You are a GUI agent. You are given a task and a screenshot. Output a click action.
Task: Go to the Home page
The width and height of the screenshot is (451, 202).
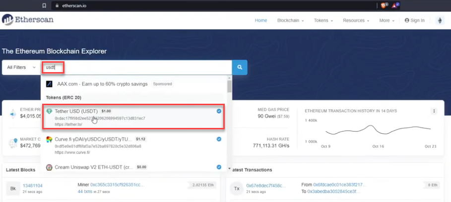click(x=261, y=21)
